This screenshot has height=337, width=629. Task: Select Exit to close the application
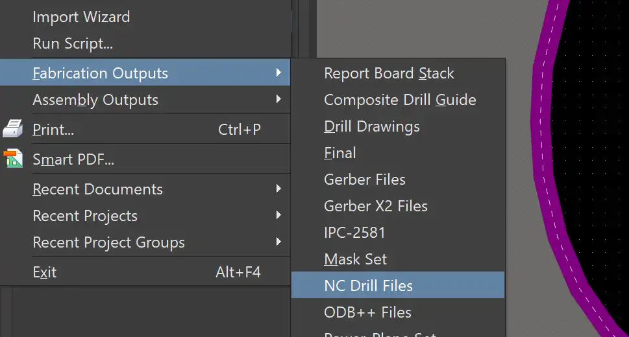[x=45, y=272]
